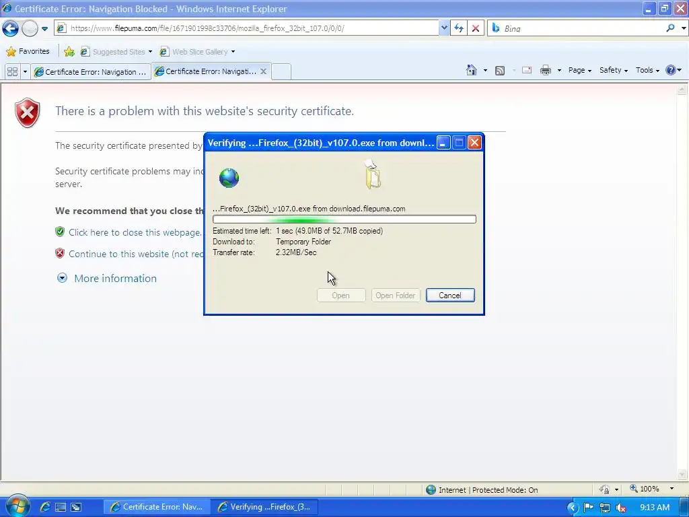Click the Help question mark icon
689x517 pixels.
point(671,70)
